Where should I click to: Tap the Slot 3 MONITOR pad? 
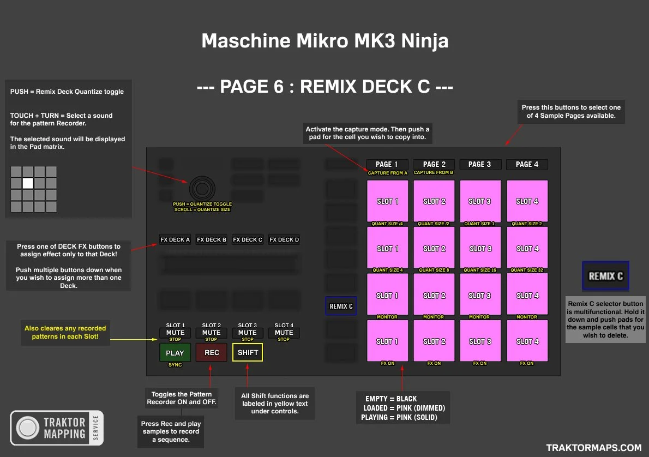click(480, 294)
